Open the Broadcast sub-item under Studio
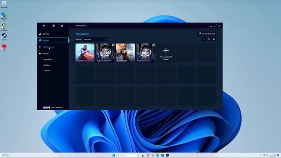 point(48,60)
